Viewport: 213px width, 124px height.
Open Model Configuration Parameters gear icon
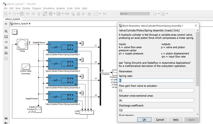tap(51, 14)
